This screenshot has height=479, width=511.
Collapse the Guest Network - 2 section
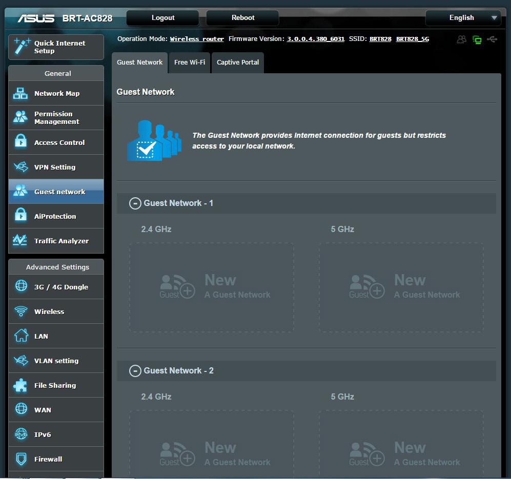click(135, 371)
